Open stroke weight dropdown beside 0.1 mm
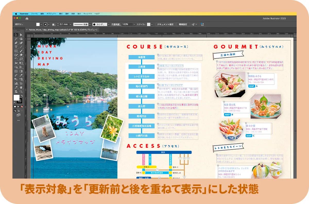This screenshot has height=204, width=309. [71, 24]
